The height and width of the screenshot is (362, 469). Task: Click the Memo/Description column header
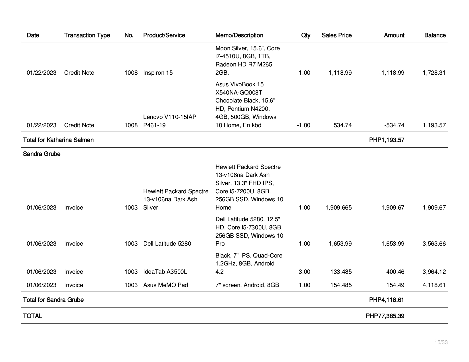click(239, 35)
